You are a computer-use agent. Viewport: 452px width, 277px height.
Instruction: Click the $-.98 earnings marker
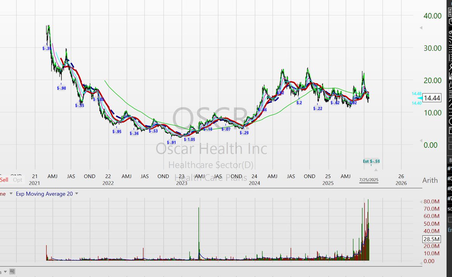[x=61, y=88]
